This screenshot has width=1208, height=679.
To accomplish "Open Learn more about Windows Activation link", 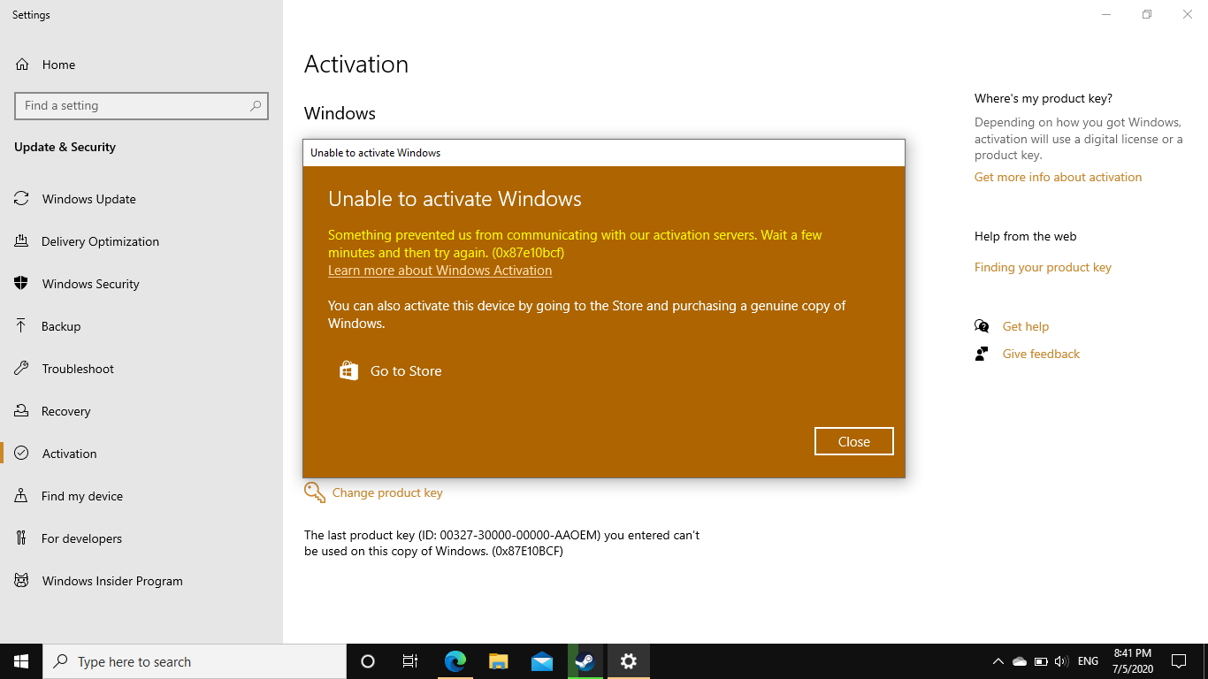I will [440, 271].
